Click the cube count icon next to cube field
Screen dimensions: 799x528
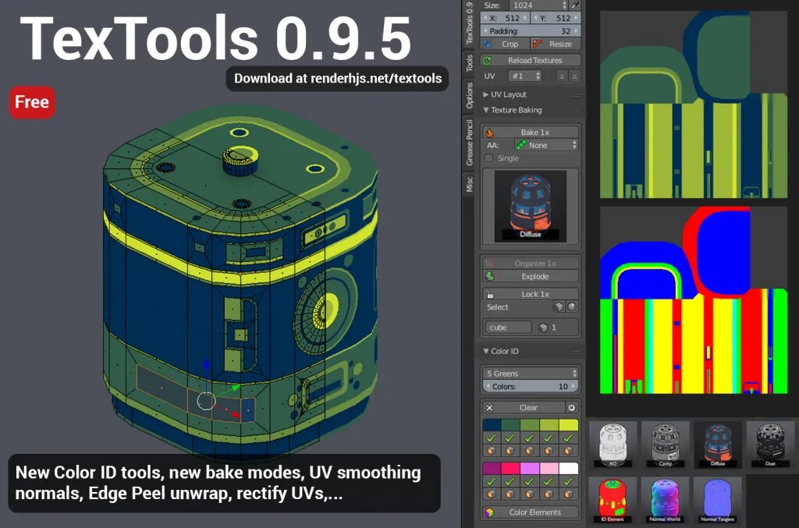coord(543,328)
